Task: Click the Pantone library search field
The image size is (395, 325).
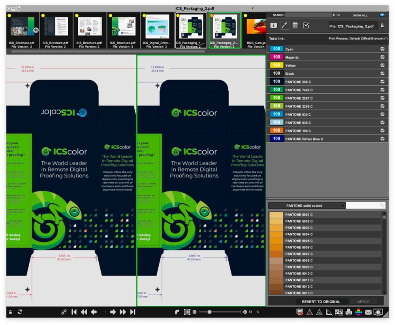Action: (365, 205)
